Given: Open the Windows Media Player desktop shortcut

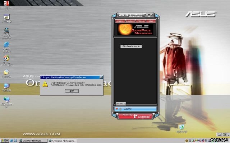Looking at the screenshot, I should pos(6,61).
